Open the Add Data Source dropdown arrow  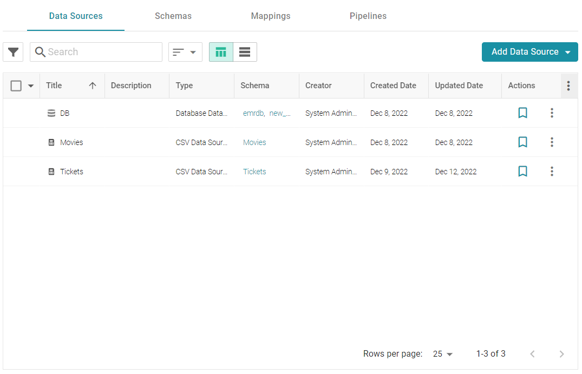pos(568,52)
